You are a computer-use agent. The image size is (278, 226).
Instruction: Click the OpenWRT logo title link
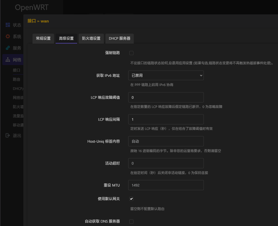[31, 7]
